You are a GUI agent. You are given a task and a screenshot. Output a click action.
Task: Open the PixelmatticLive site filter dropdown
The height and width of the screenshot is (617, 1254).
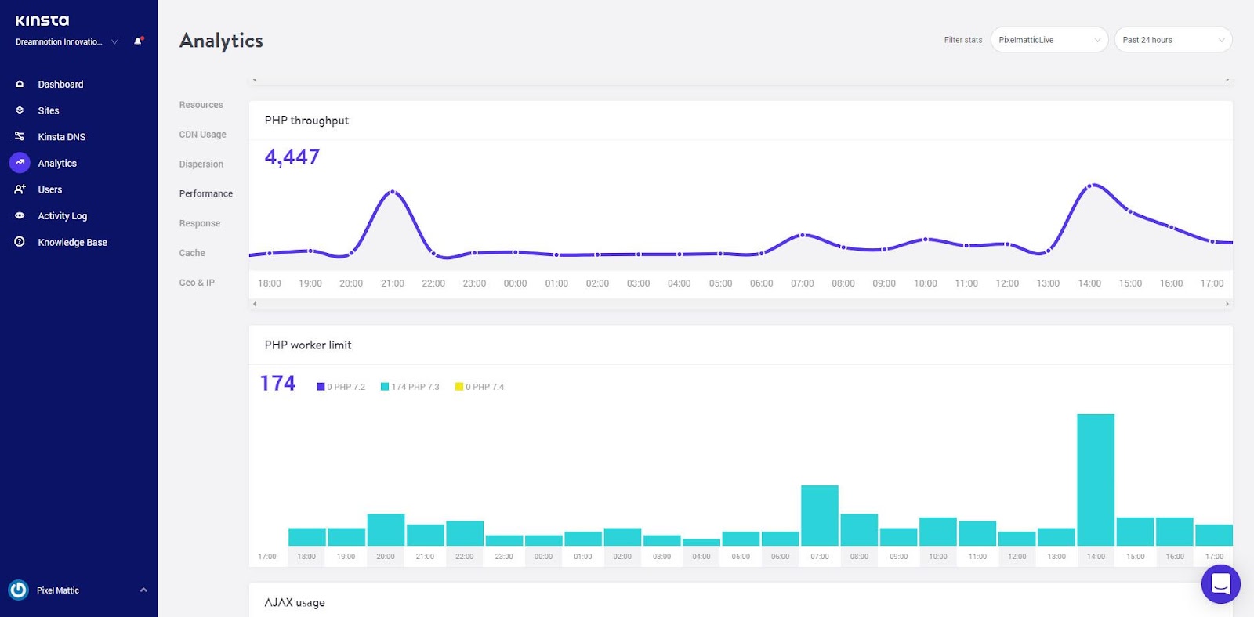1049,40
